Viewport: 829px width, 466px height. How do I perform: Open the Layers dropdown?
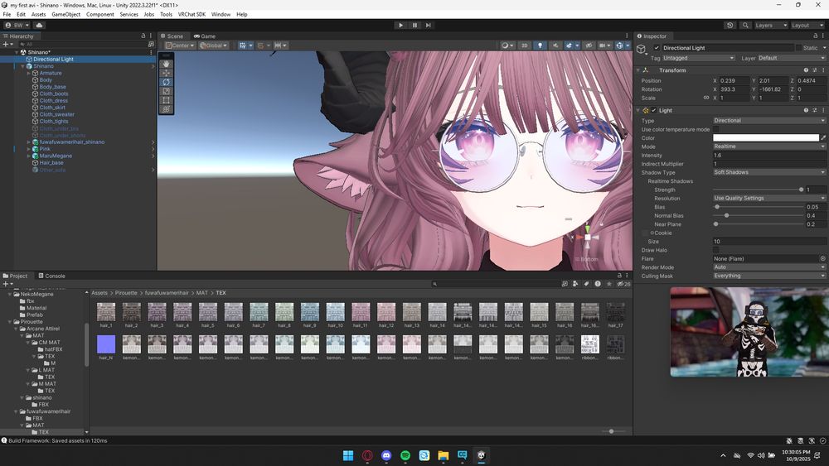(769, 26)
